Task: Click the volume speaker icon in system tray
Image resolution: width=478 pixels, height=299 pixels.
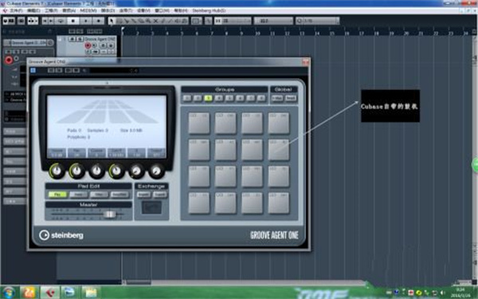Action: pyautogui.click(x=443, y=293)
